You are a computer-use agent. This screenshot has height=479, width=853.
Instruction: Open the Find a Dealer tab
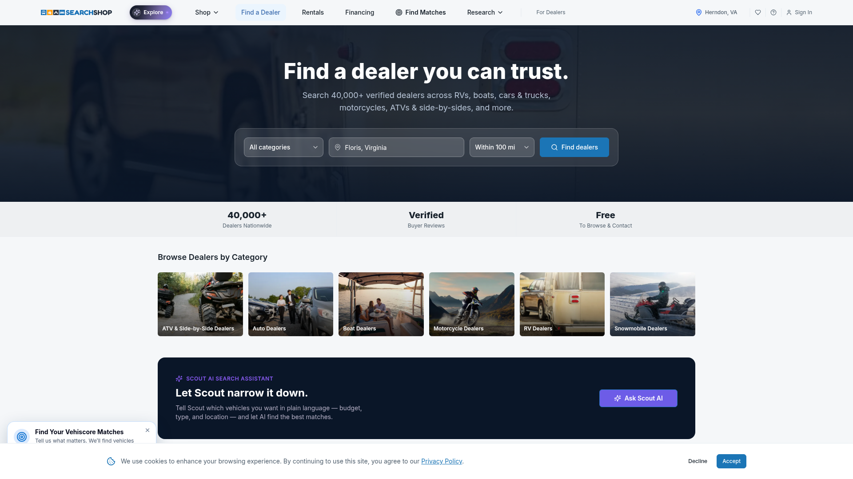260,12
